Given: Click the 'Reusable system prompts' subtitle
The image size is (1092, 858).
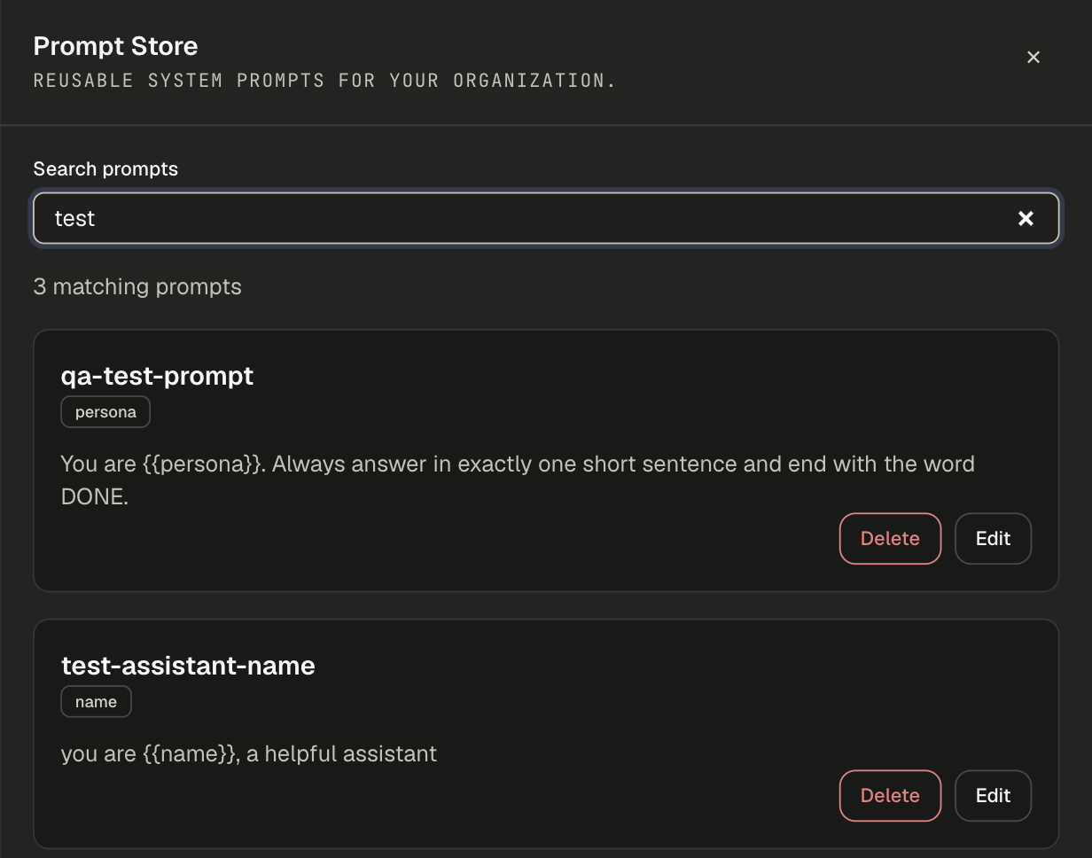Looking at the screenshot, I should [x=324, y=81].
